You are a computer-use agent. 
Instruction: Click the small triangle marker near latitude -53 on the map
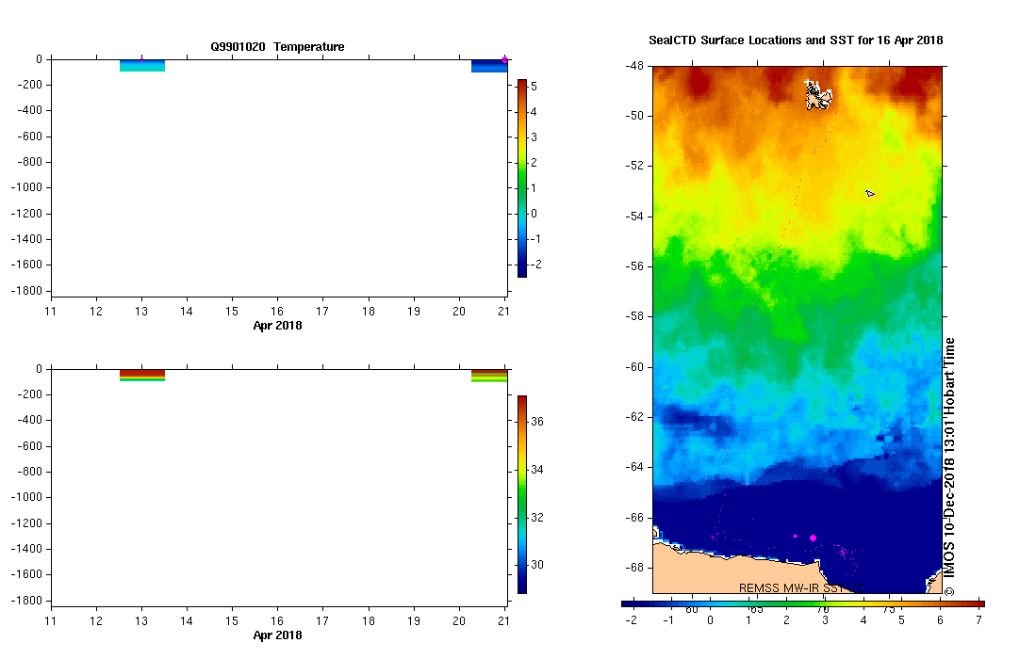[869, 193]
